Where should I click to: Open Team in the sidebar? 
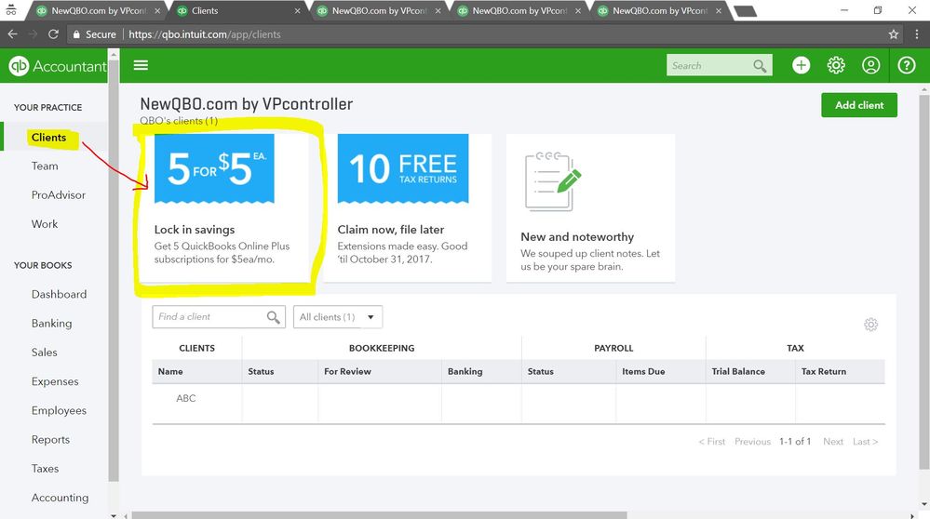(45, 166)
